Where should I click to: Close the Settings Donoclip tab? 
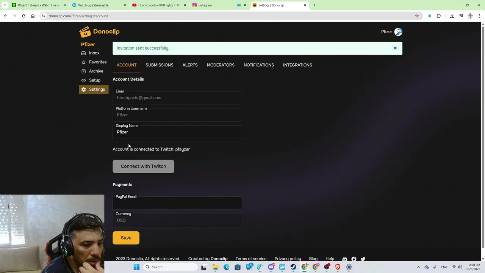click(x=305, y=5)
